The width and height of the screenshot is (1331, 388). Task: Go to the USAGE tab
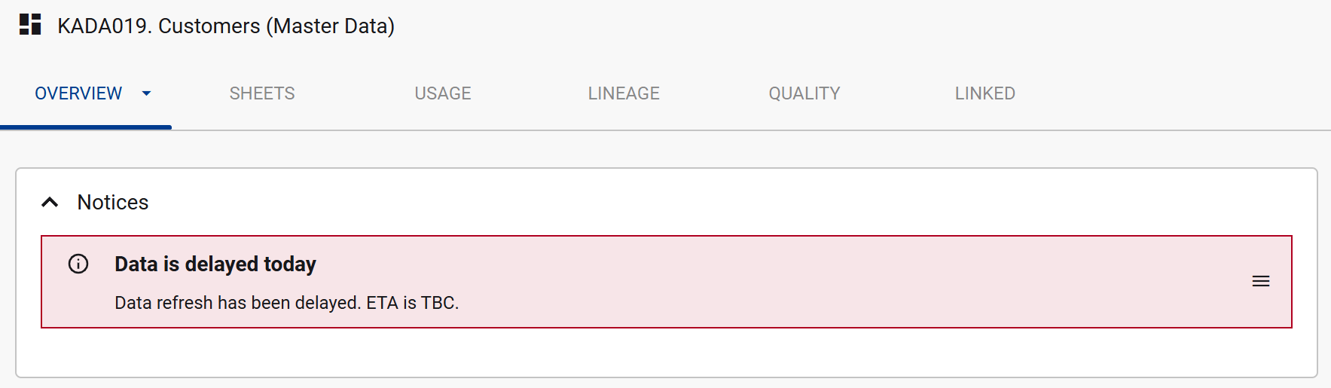443,93
